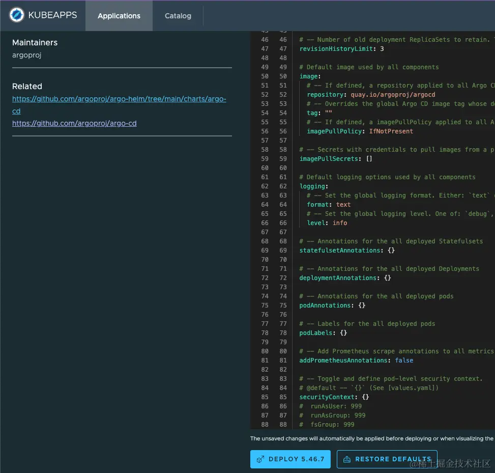Viewport: 495px width, 473px height.
Task: Click the 'Default image used by all components' comment
Action: tap(369, 67)
